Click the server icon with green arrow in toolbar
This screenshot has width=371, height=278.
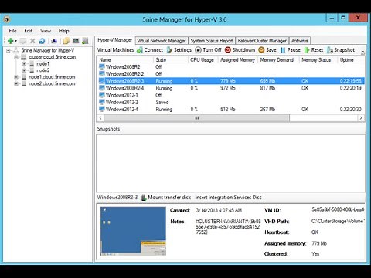pyautogui.click(x=85, y=41)
